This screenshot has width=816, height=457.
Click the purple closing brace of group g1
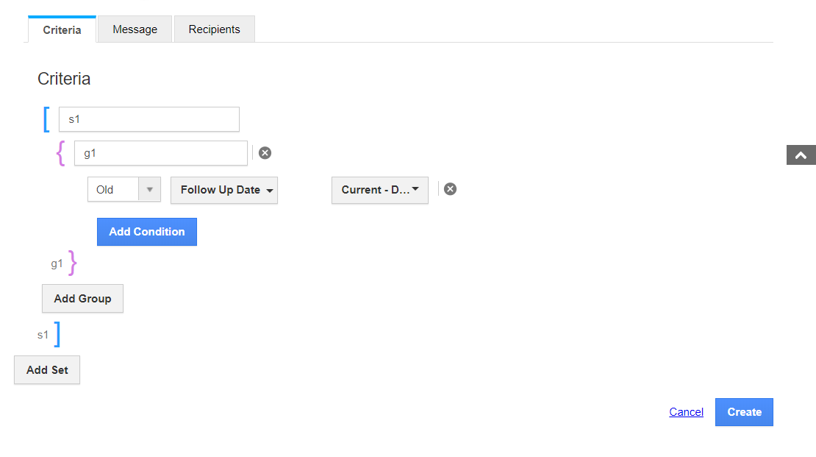click(x=72, y=263)
